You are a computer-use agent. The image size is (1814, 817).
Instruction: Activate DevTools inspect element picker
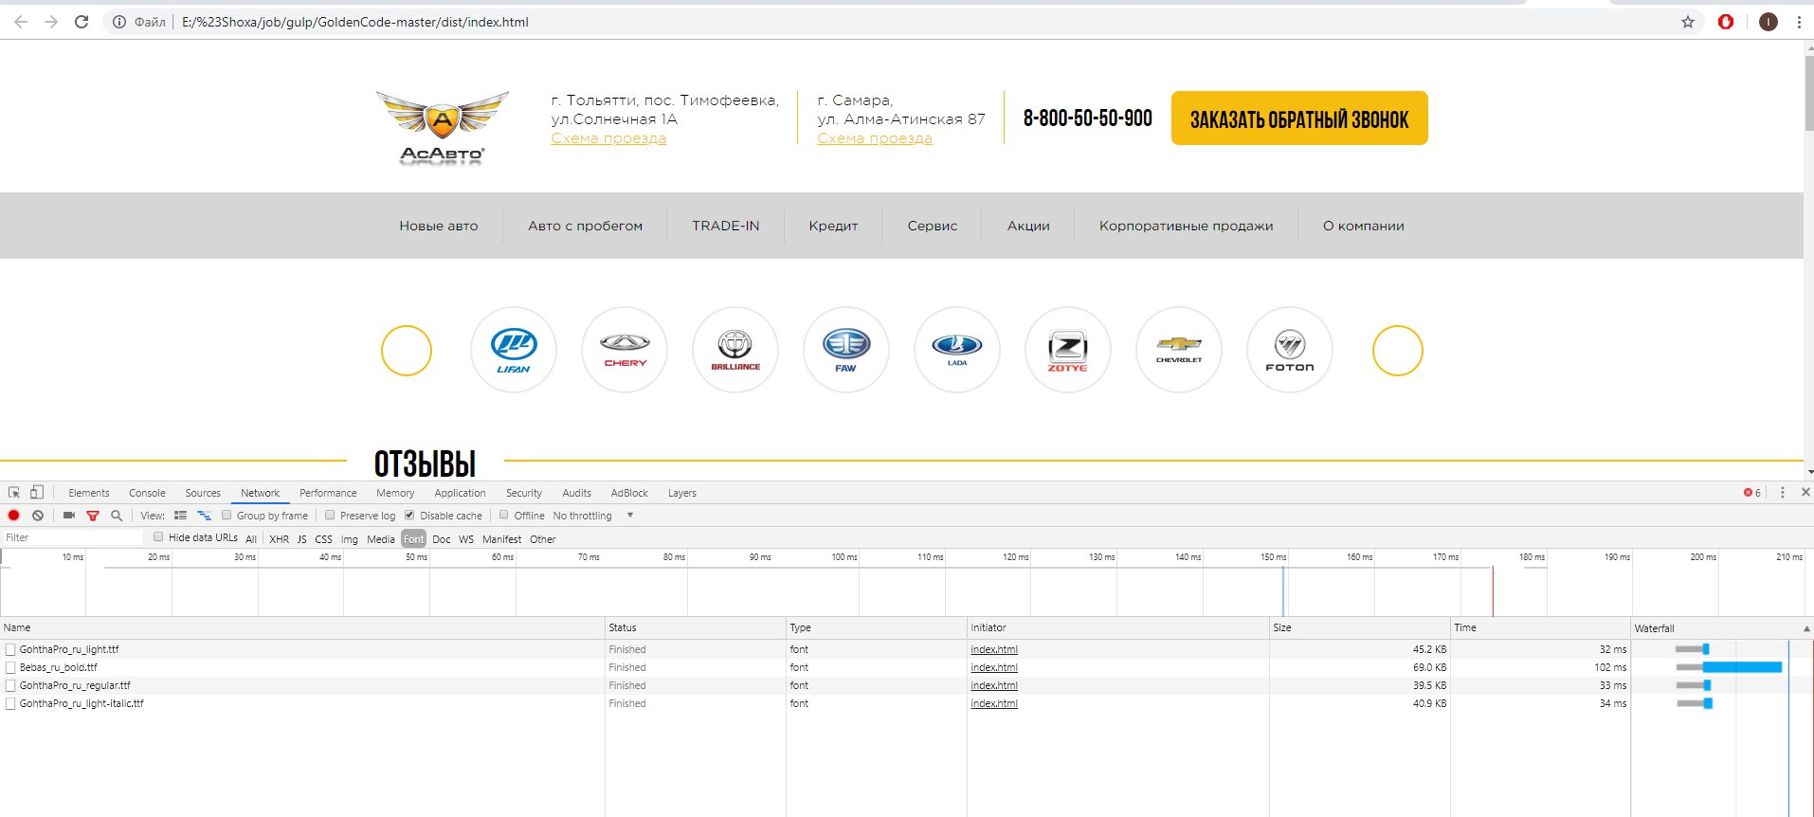pyautogui.click(x=14, y=493)
